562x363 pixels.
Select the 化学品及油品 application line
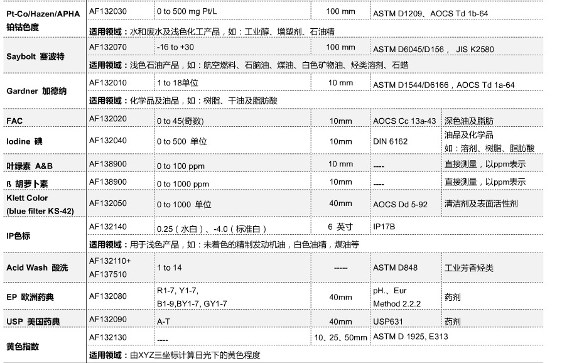click(183, 100)
